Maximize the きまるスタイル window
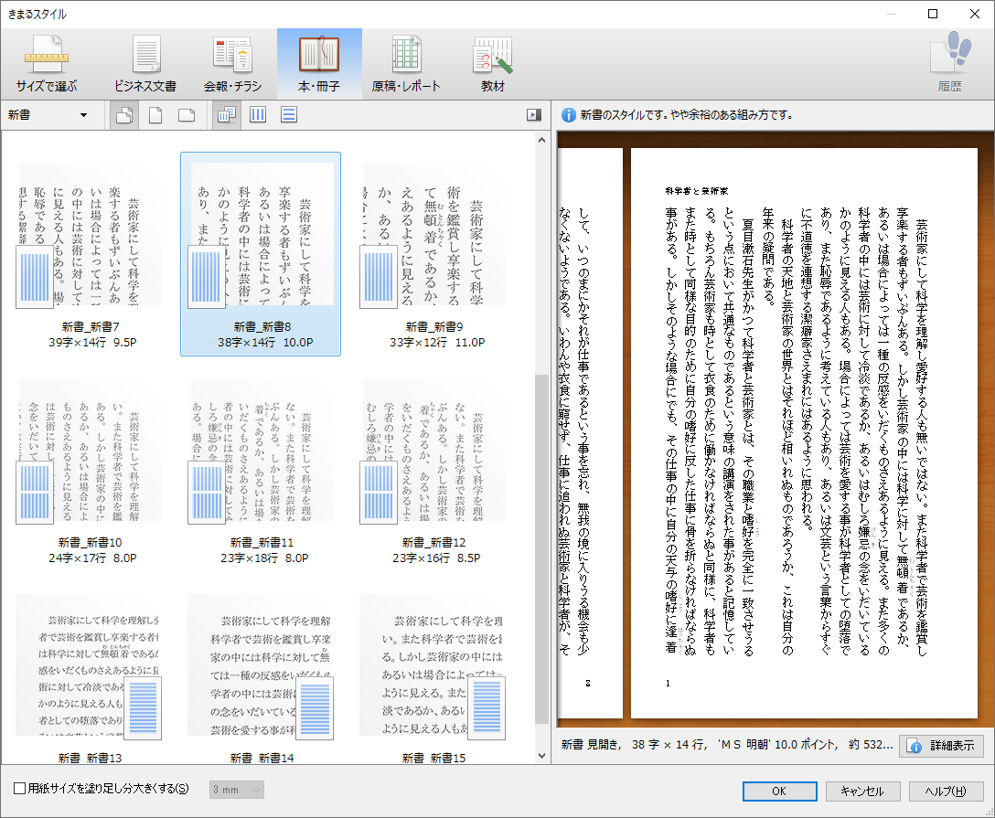 tap(933, 14)
